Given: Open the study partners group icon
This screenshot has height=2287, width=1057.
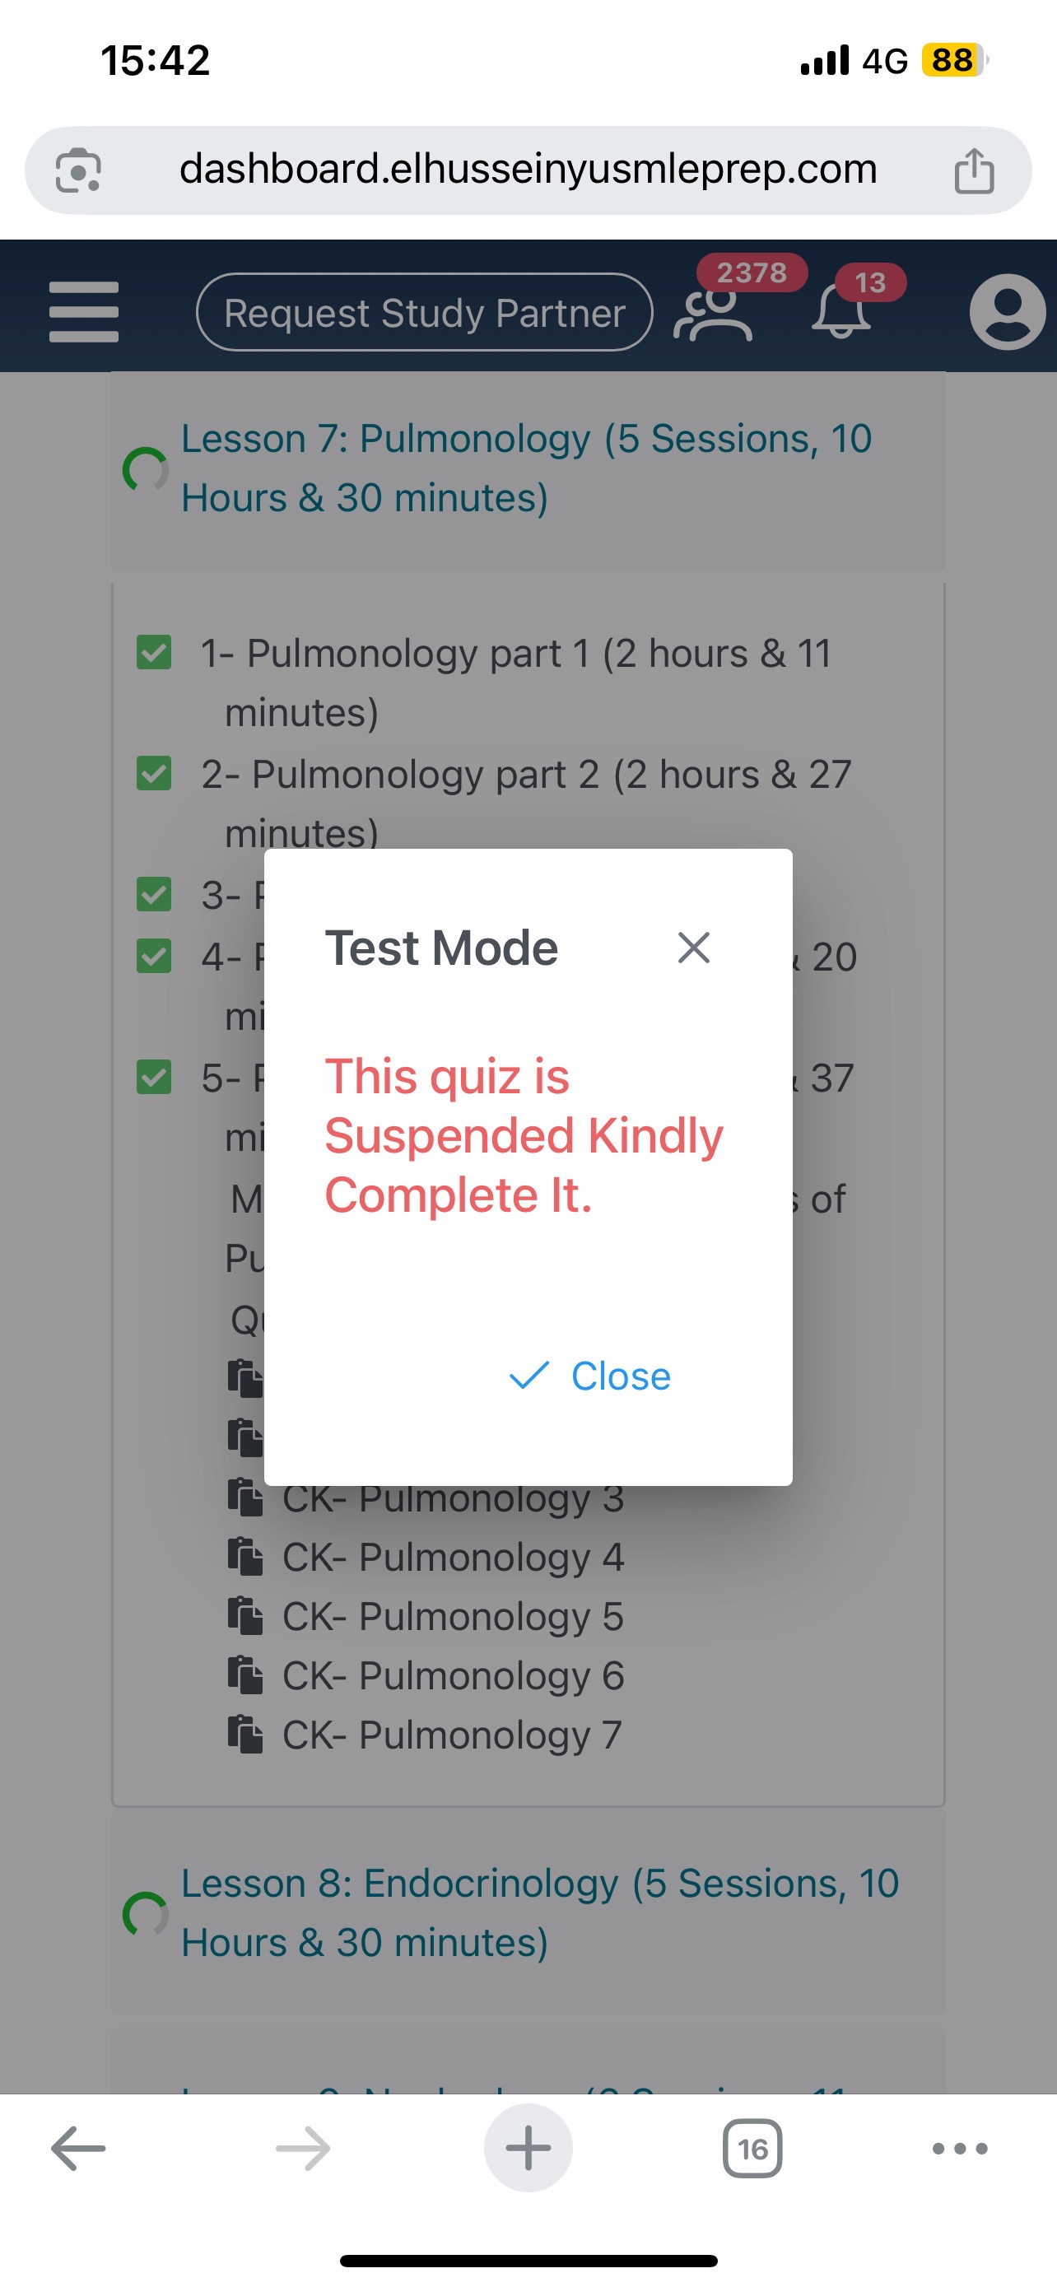Looking at the screenshot, I should pyautogui.click(x=713, y=314).
